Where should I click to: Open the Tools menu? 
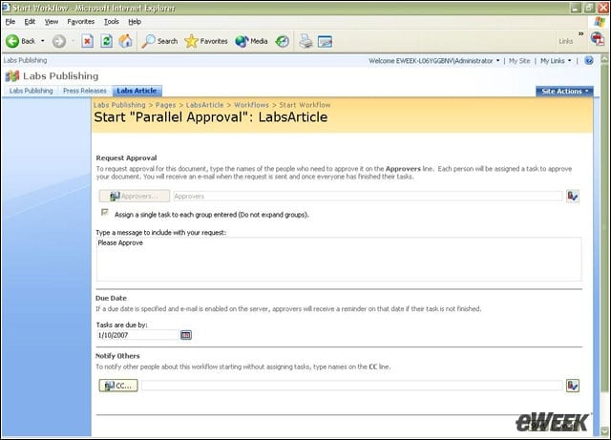tap(112, 22)
